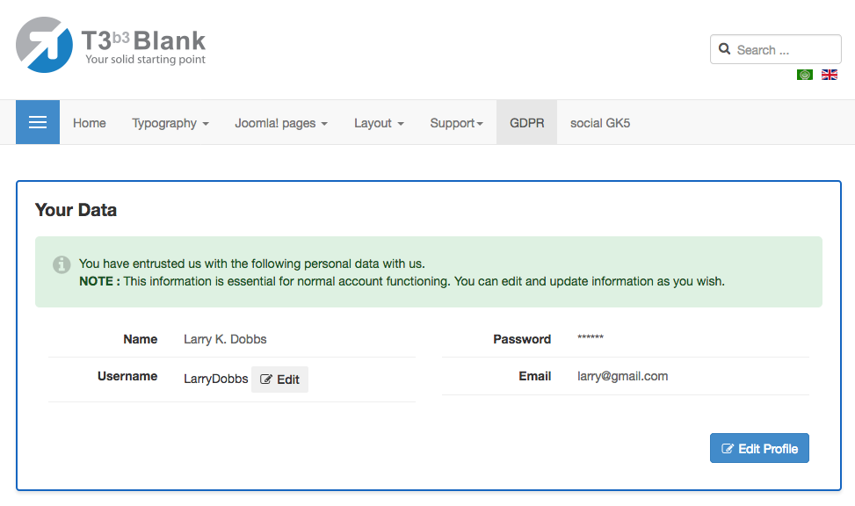Expand the Joomla! pages dropdown
Screen dimensions: 855x506
tap(280, 123)
